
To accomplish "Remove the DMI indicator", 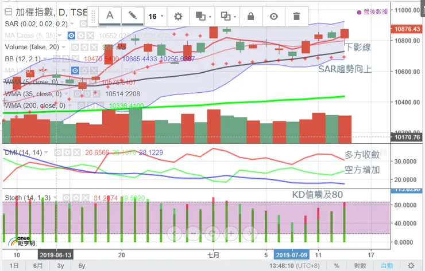I will pyautogui.click(x=77, y=152).
